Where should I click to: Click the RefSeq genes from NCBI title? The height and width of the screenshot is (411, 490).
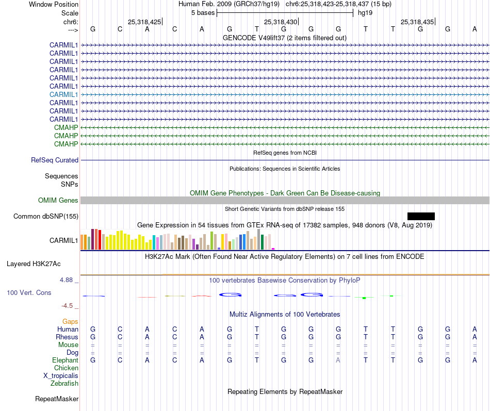pos(285,153)
